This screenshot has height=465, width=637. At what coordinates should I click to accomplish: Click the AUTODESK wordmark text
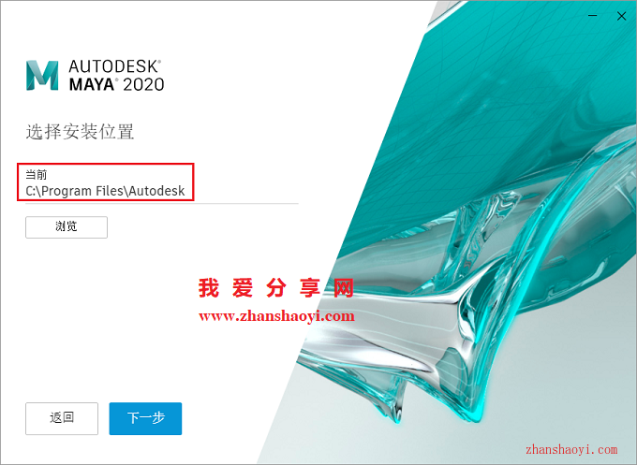[x=113, y=66]
